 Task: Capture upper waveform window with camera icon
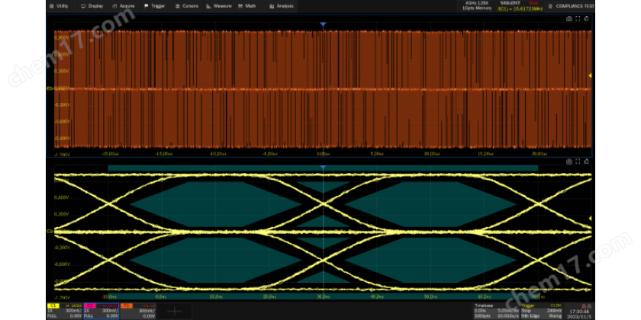(x=569, y=18)
